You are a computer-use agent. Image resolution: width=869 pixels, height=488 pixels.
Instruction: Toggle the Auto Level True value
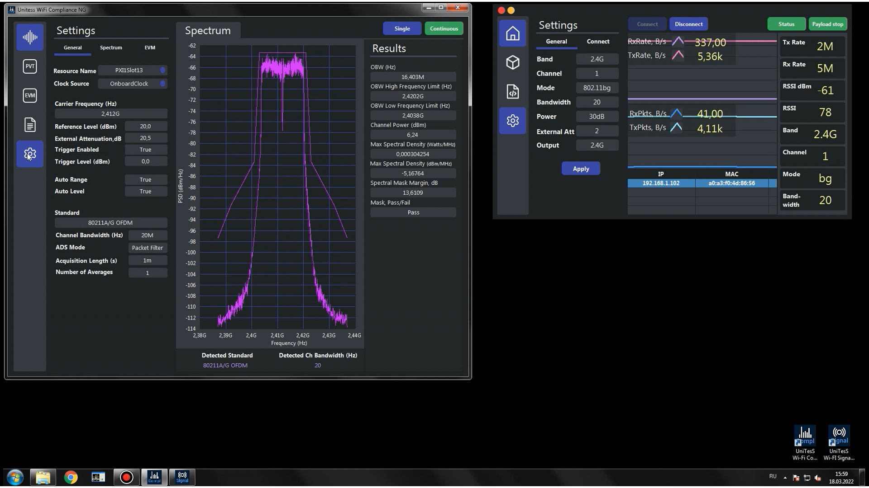(x=145, y=192)
